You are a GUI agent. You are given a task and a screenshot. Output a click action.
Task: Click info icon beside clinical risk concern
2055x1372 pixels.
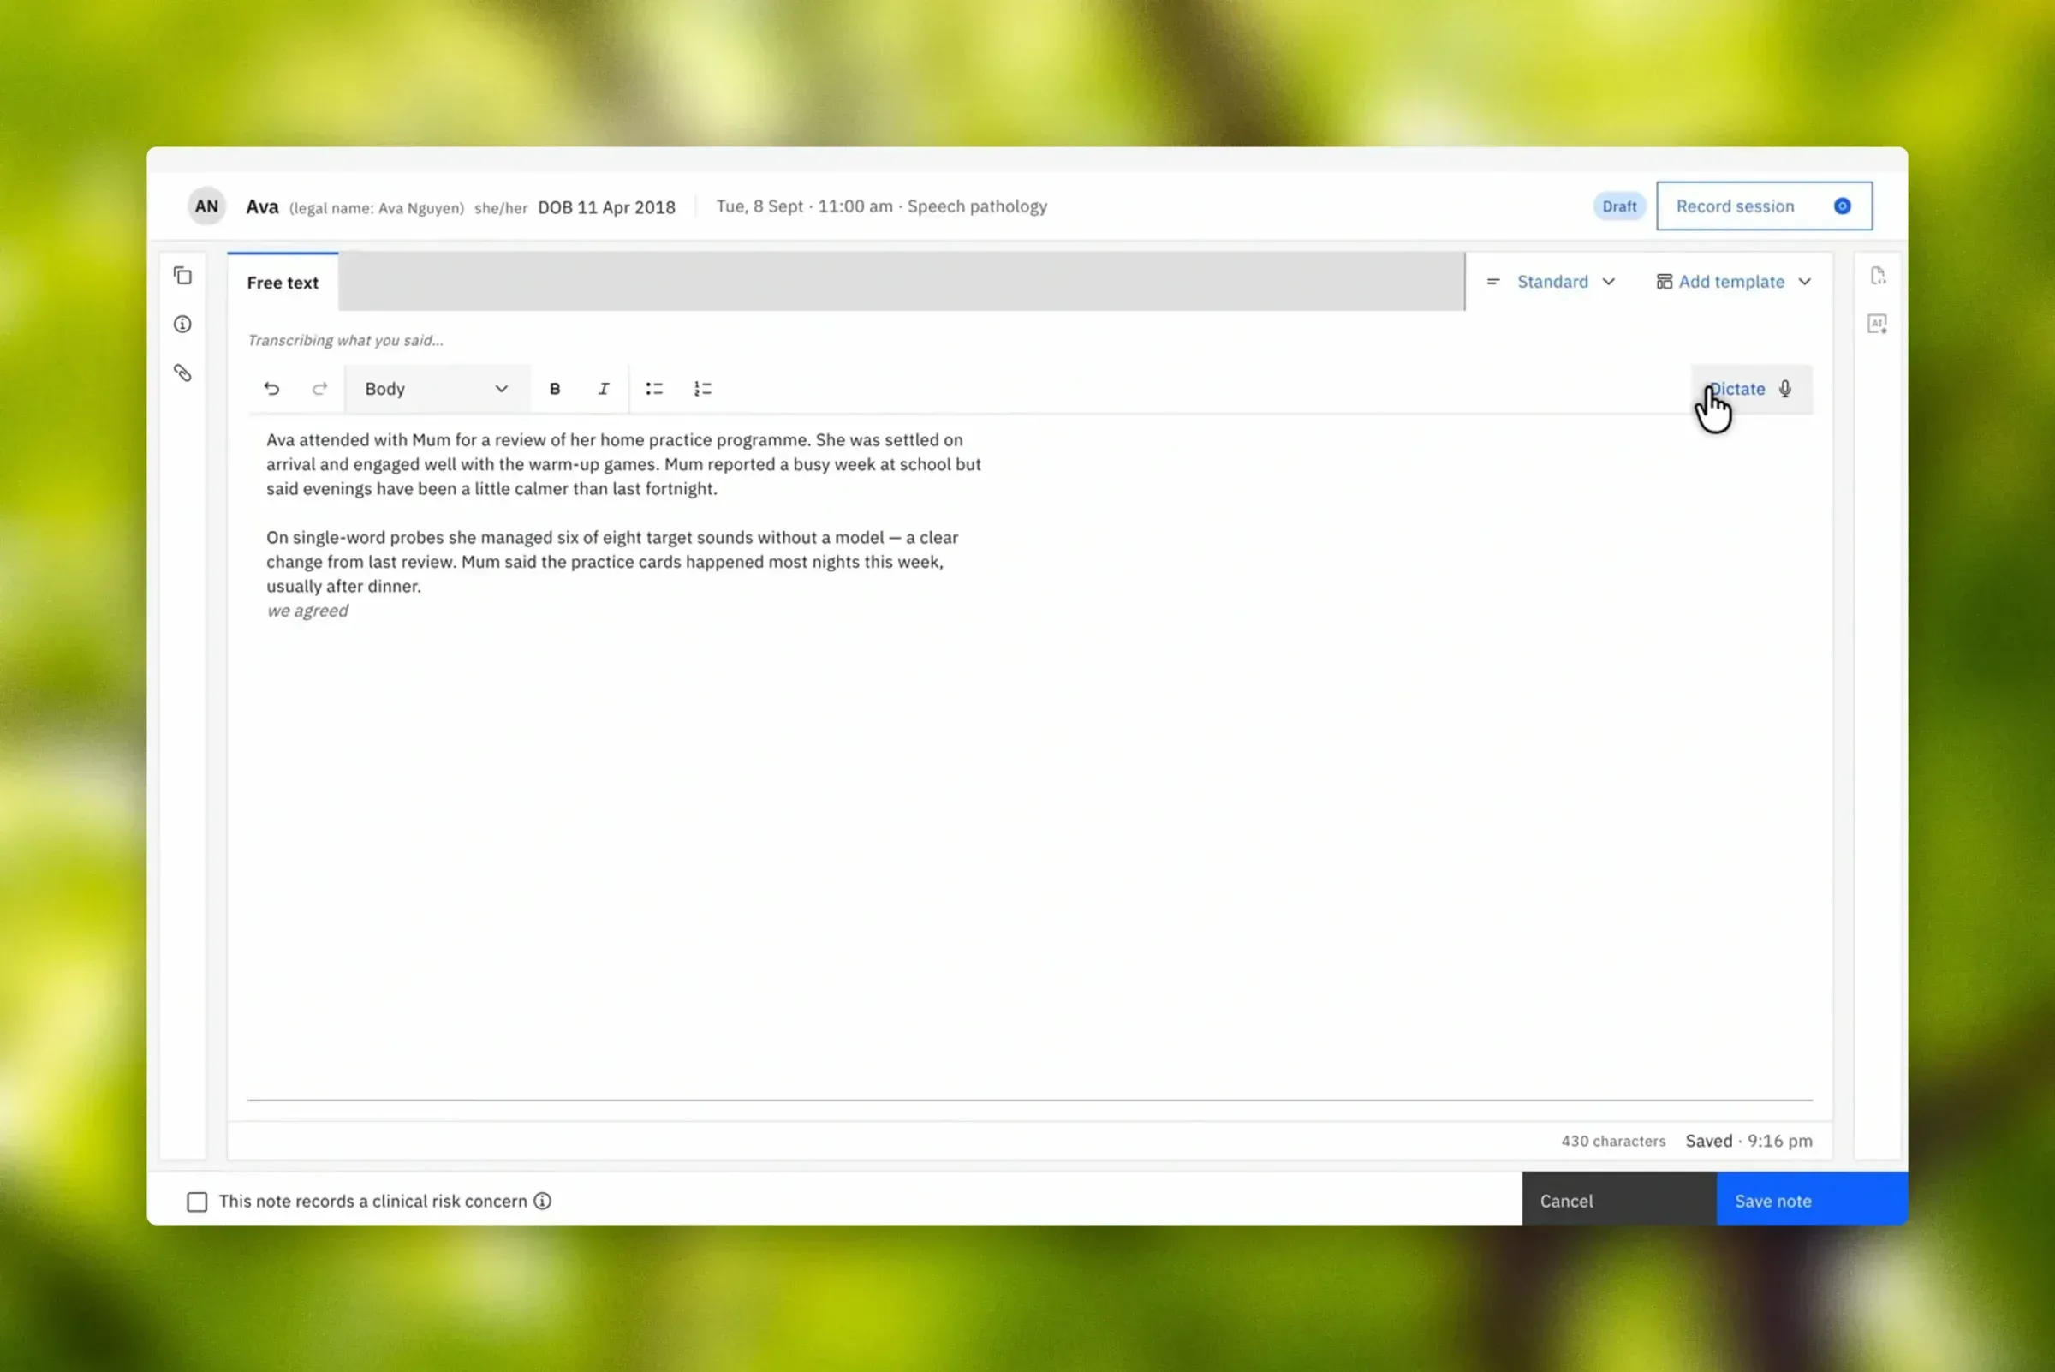tap(542, 1202)
